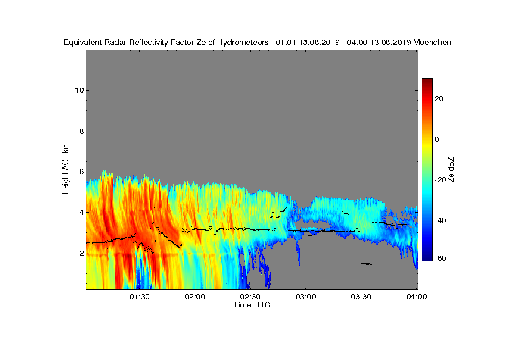Click the colorbar value '-40'
This screenshot has width=517, height=345.
pos(440,220)
